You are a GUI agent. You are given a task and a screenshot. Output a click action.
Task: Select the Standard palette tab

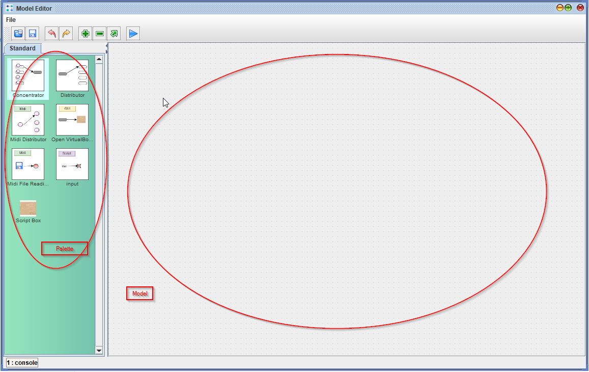click(x=22, y=48)
